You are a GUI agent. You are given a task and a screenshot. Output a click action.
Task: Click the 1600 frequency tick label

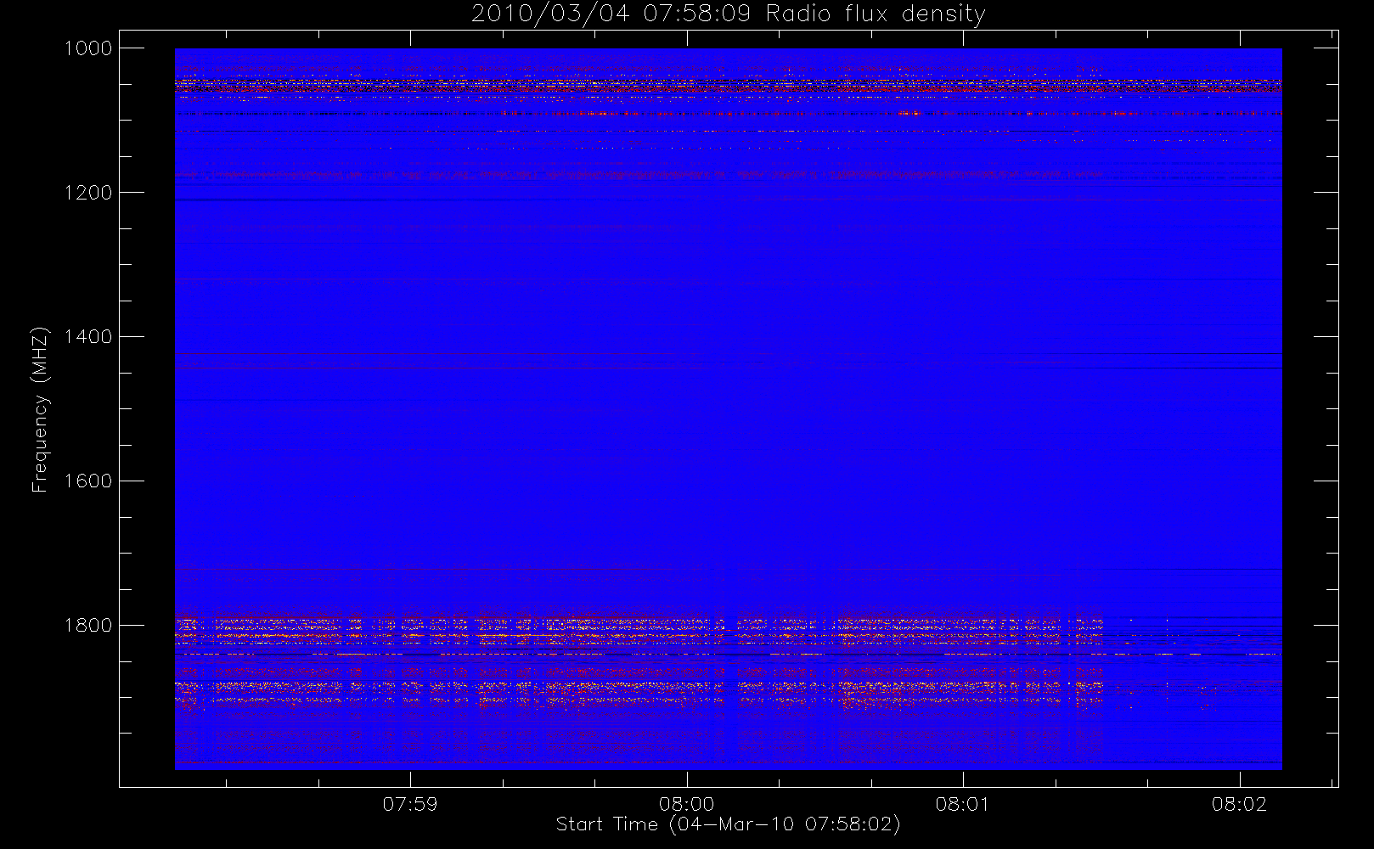tap(88, 481)
